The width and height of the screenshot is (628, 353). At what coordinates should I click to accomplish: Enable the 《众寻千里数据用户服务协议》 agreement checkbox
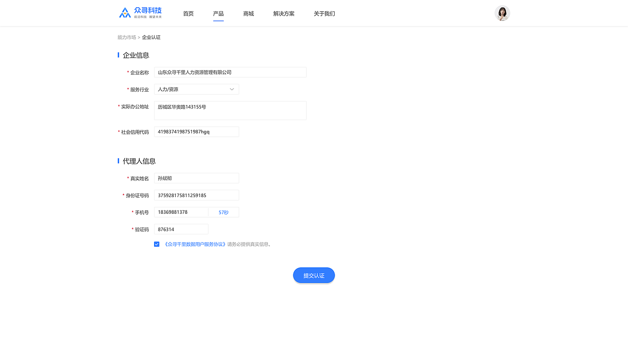pos(157,244)
